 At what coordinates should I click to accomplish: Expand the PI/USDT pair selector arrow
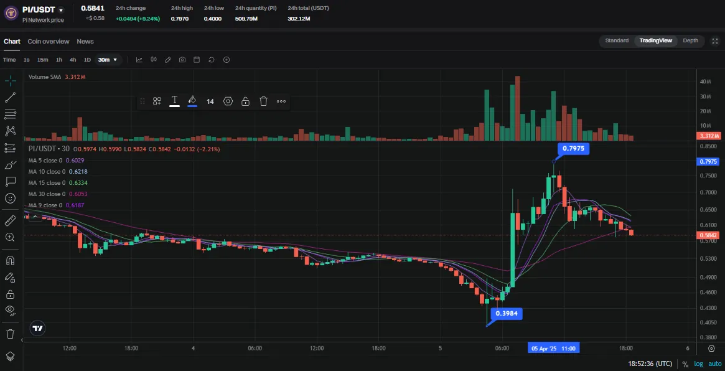[61, 10]
